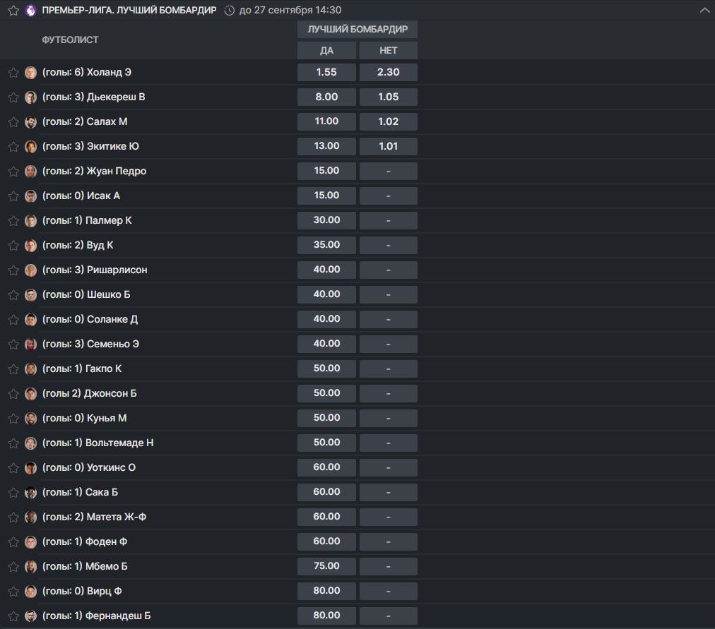
Task: Choose 75.00 odds for Мбемо Б
Action: click(x=326, y=566)
